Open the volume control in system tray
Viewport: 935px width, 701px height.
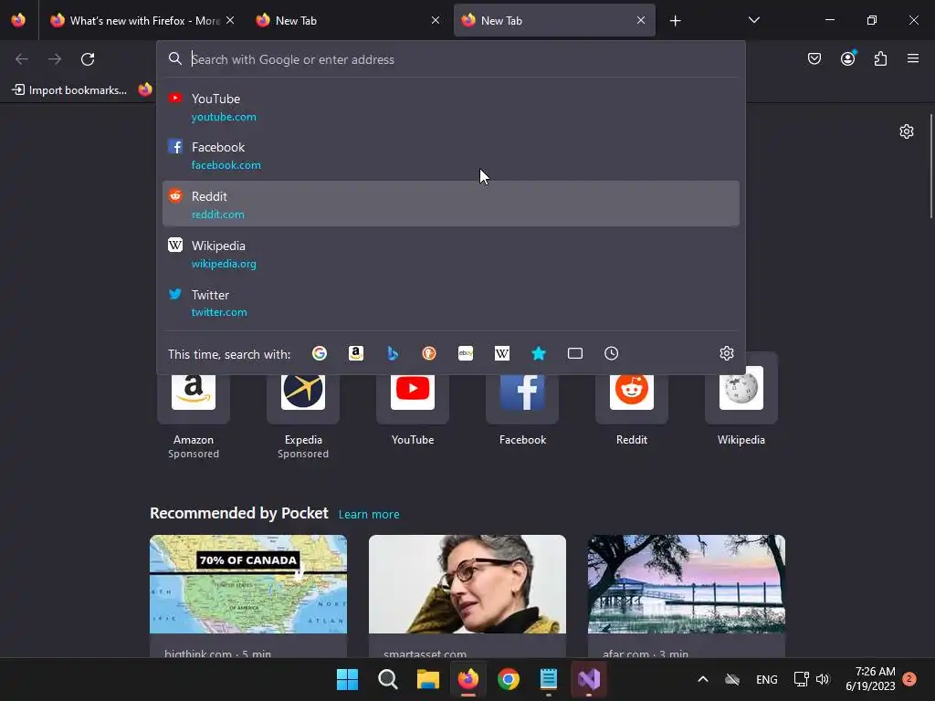click(x=823, y=679)
